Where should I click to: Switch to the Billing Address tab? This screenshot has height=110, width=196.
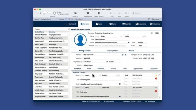(x=85, y=51)
